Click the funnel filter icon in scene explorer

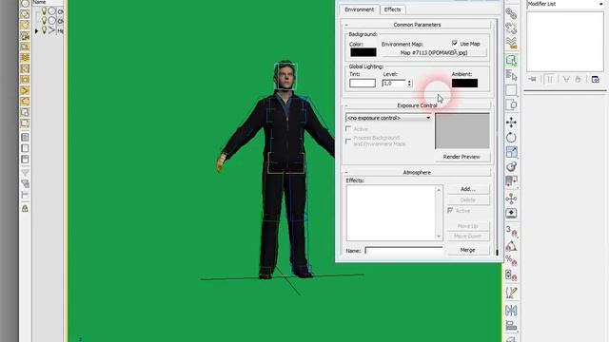click(25, 173)
